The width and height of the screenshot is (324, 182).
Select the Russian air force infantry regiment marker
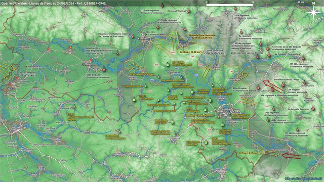(133, 37)
